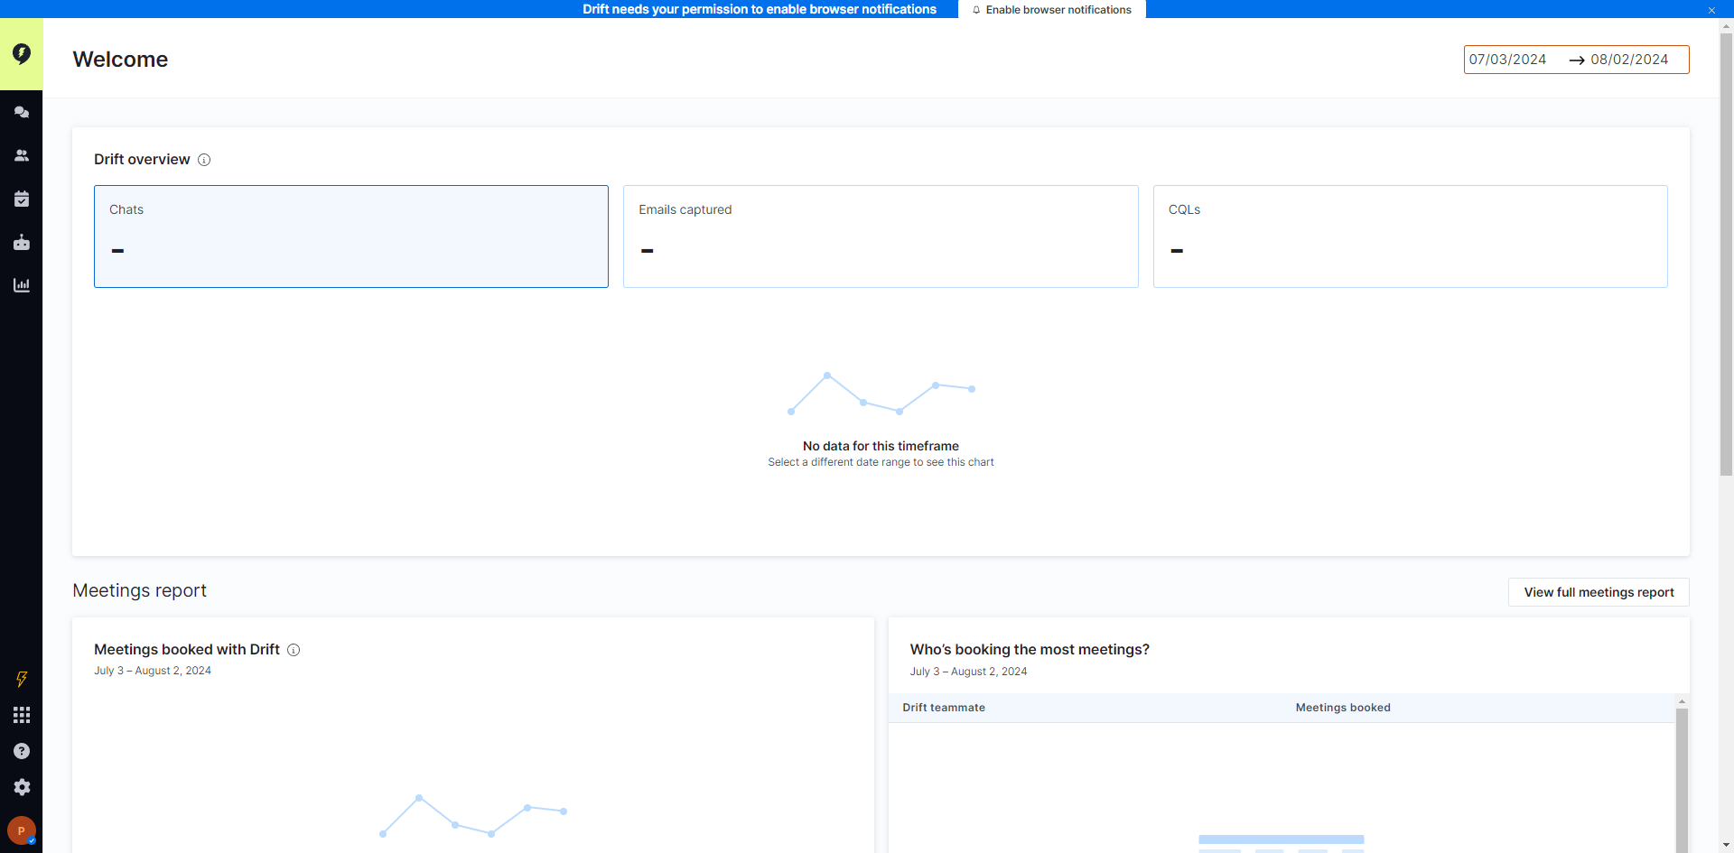Viewport: 1734px width, 853px height.
Task: Open Playbooks bot icon in sidebar
Action: click(22, 242)
